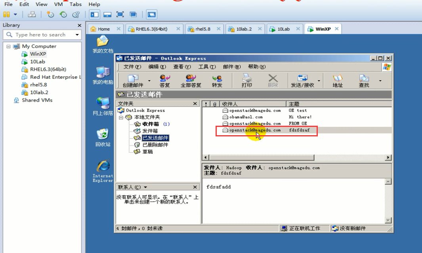This screenshot has width=422, height=253.
Task: Open the 查找 dropdown arrow
Action: tap(380, 81)
